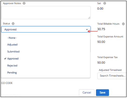Open the Status combo box showing Approved
The height and width of the screenshot is (98, 127).
[46, 29]
